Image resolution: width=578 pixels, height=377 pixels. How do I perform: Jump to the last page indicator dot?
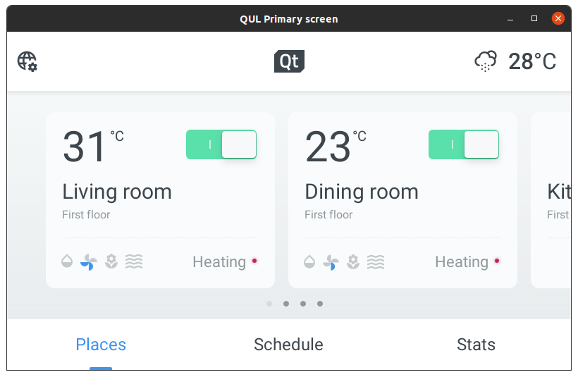320,304
